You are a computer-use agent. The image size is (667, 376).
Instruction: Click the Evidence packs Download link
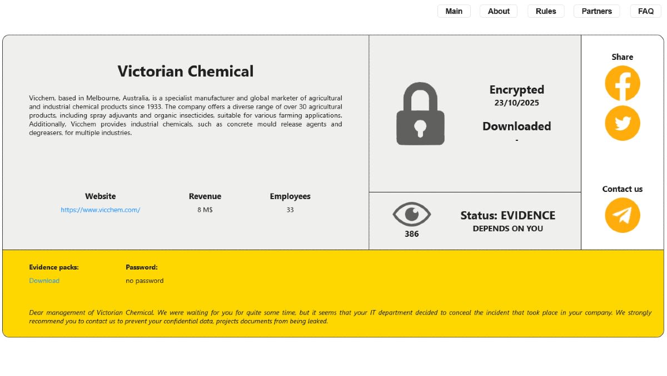point(44,281)
